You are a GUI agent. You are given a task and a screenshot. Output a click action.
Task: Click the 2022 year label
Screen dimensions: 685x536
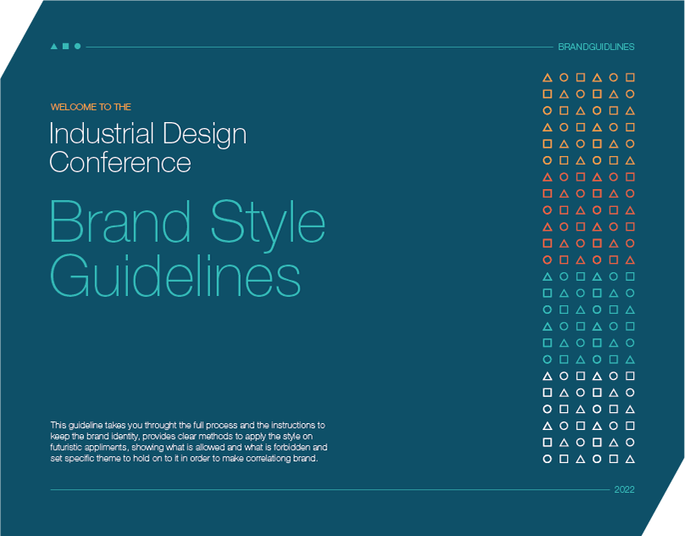[624, 489]
